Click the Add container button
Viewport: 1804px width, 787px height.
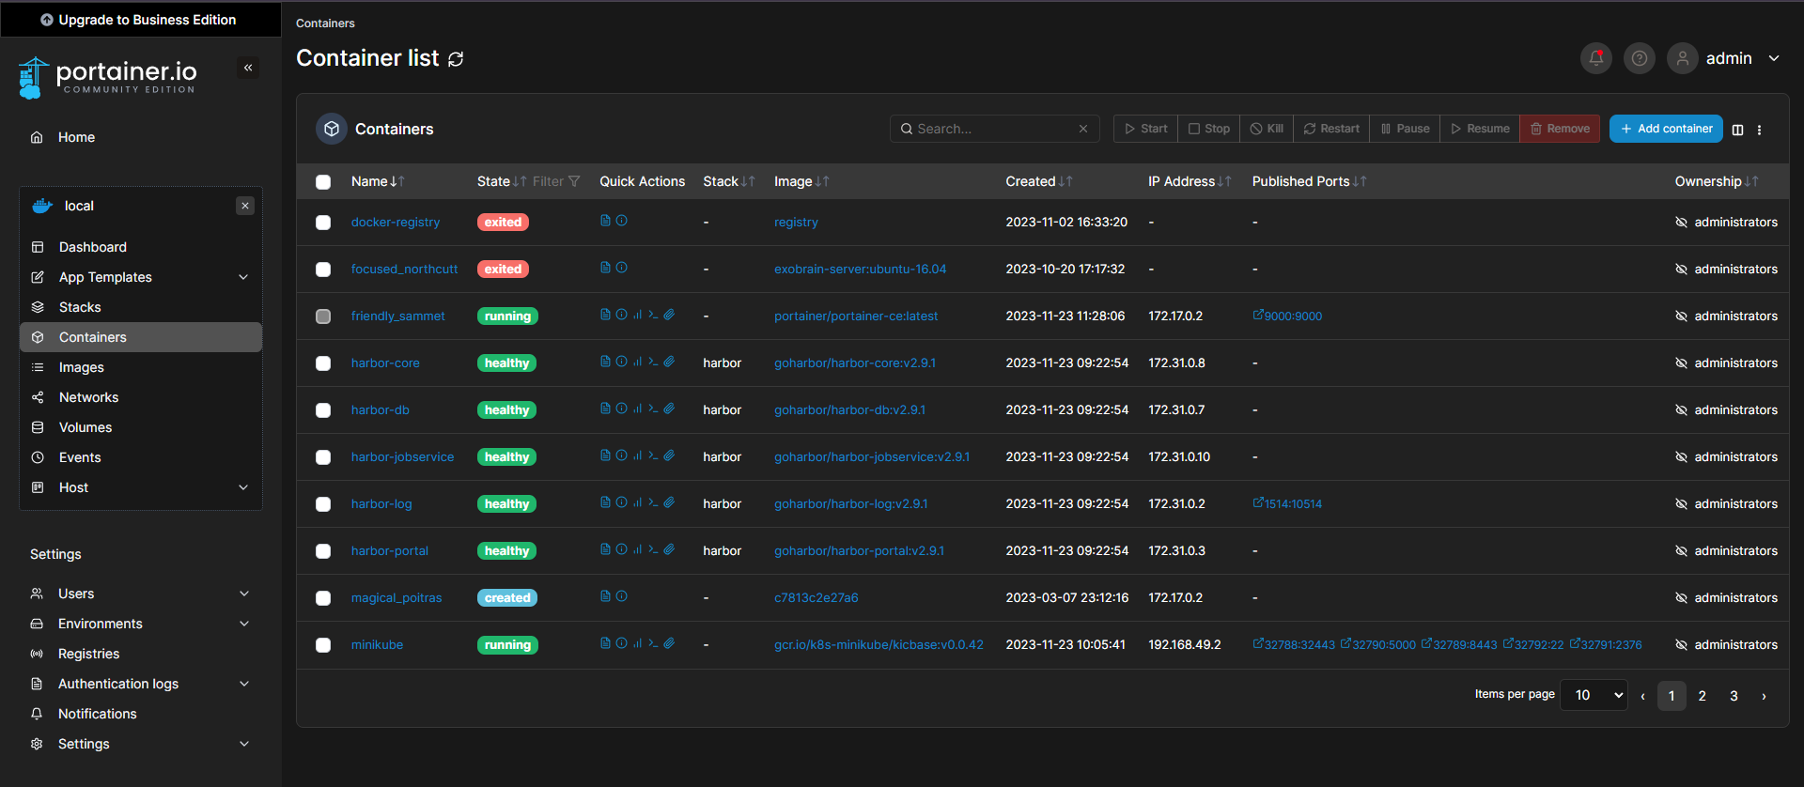(1666, 129)
